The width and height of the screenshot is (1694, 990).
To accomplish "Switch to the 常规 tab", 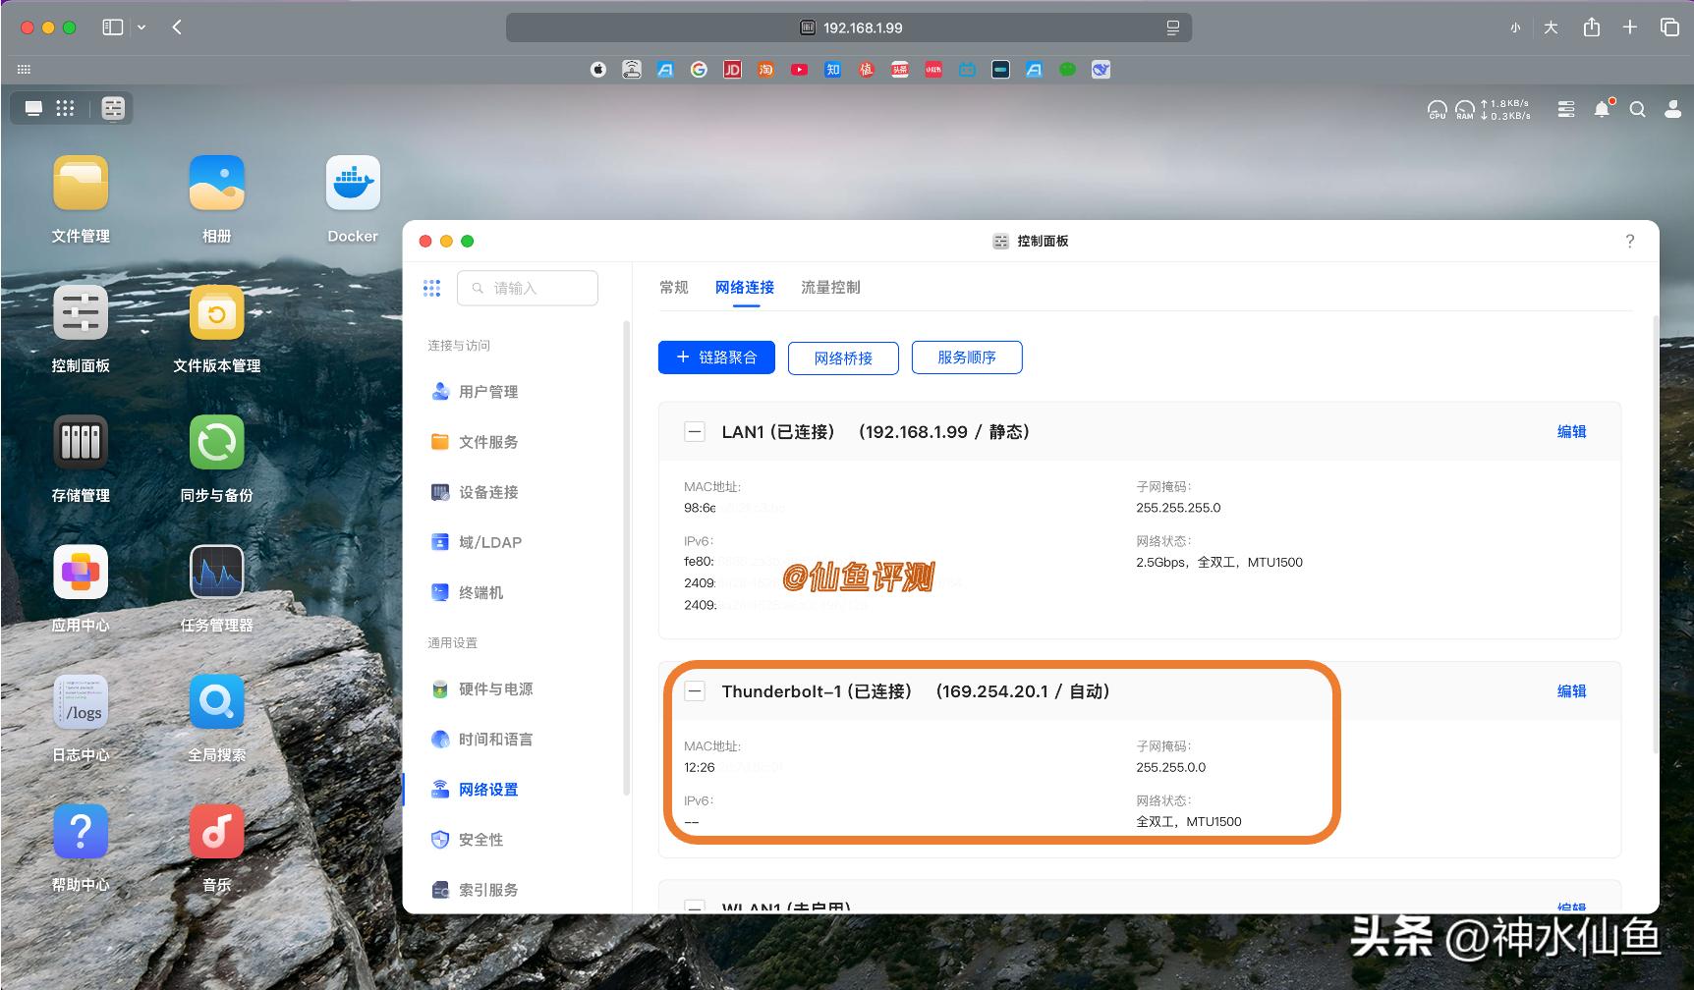I will 674,288.
